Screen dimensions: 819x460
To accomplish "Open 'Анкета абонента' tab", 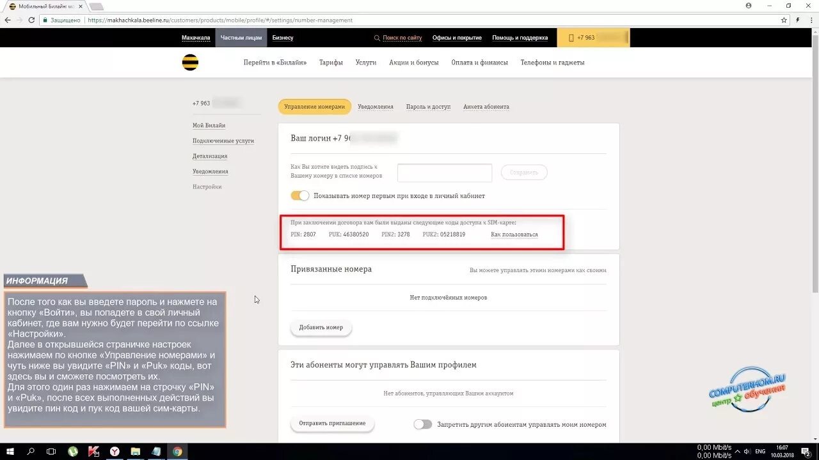I will tap(486, 107).
